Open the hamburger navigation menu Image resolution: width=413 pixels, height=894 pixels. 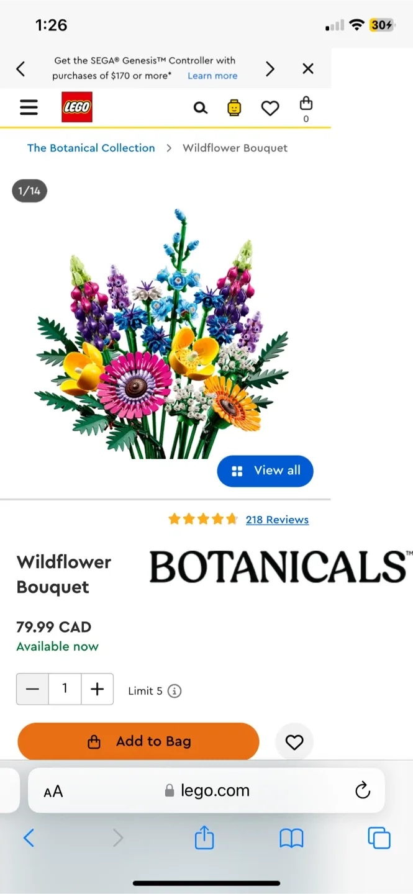[x=29, y=107]
